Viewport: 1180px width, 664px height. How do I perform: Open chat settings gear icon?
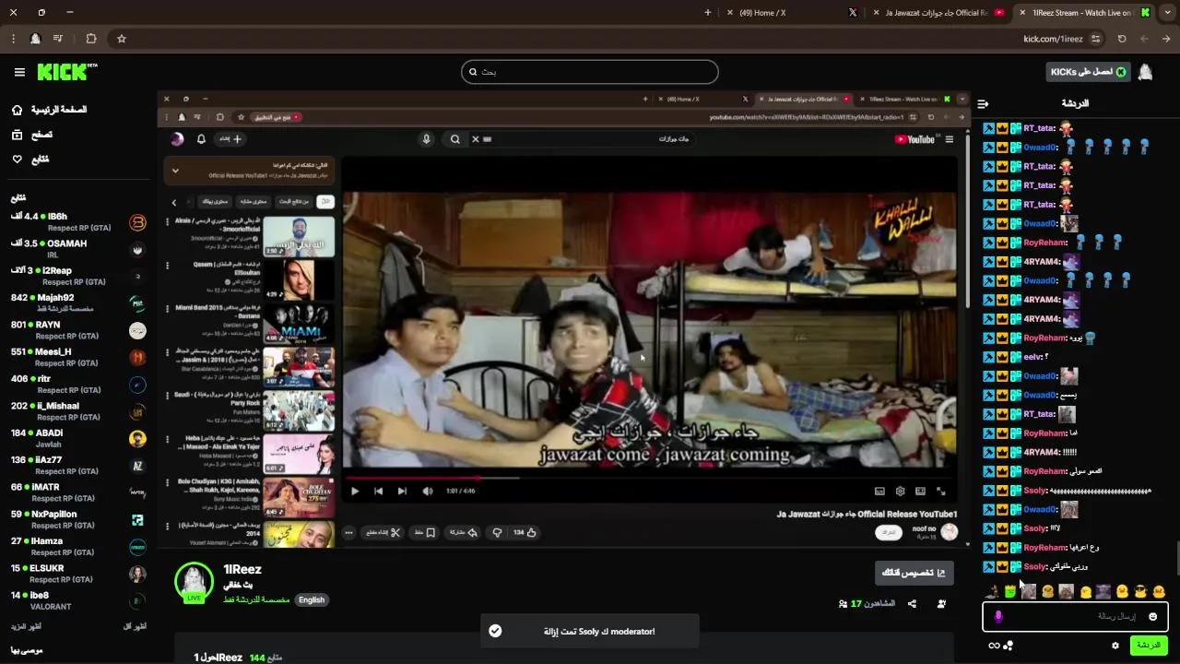[1115, 646]
